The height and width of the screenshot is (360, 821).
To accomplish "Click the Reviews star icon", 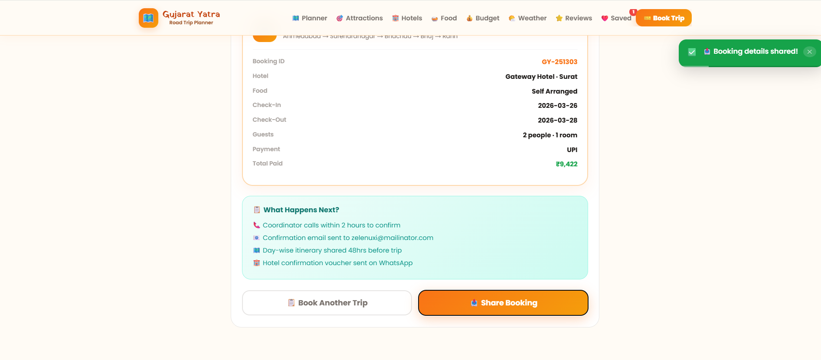I will coord(559,18).
